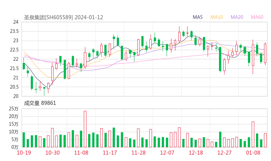Click the long green candlestick at 12-27
The width and height of the screenshot is (271, 161).
(x=220, y=59)
